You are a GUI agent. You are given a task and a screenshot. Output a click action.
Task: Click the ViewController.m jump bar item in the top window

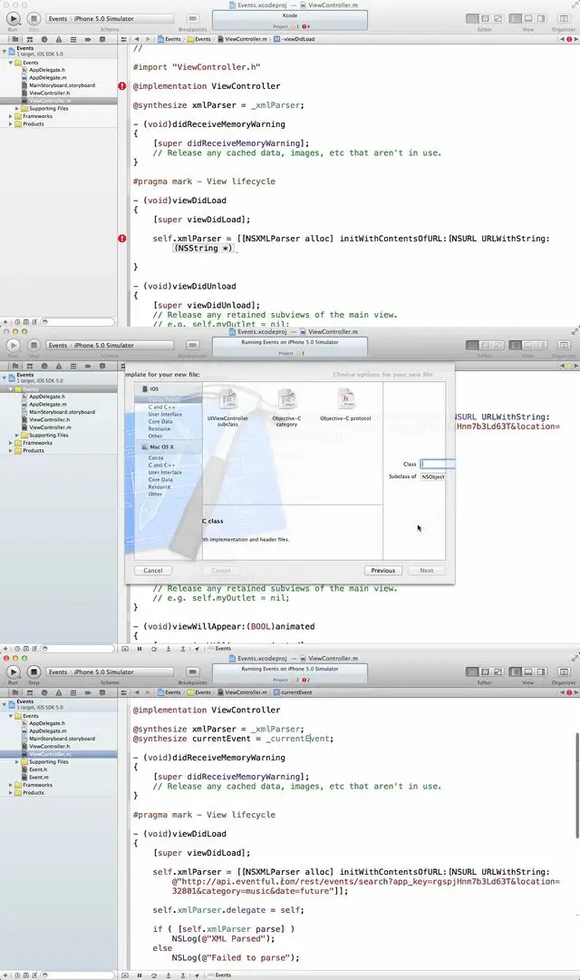242,39
